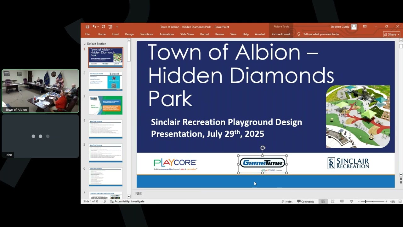
Task: Open the Undo history dropdown arrow
Action: pos(98,27)
